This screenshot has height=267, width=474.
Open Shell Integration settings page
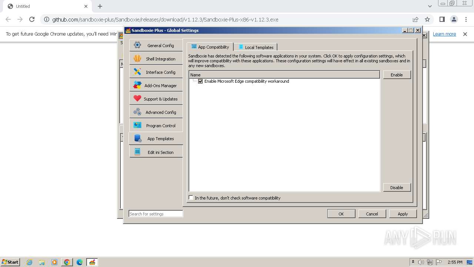tap(156, 59)
